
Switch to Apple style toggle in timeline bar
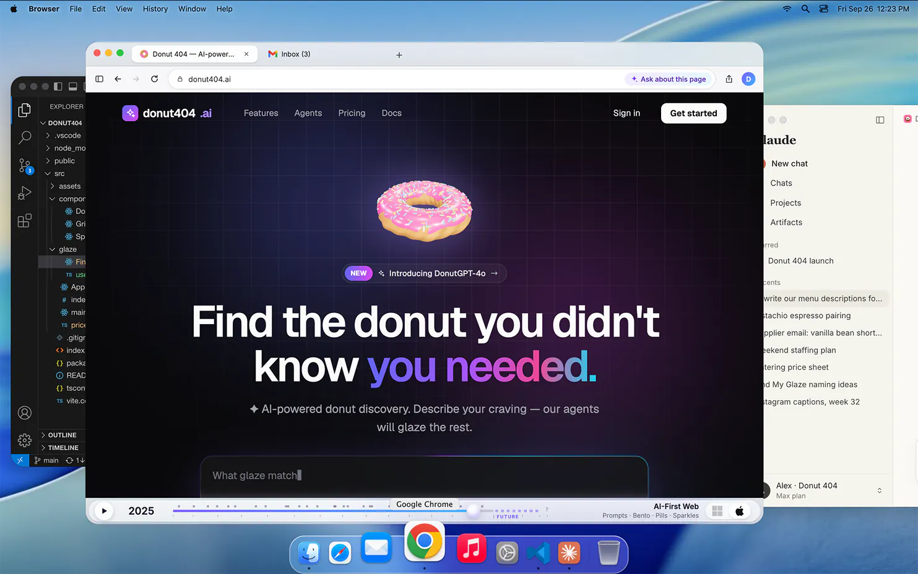pyautogui.click(x=740, y=511)
